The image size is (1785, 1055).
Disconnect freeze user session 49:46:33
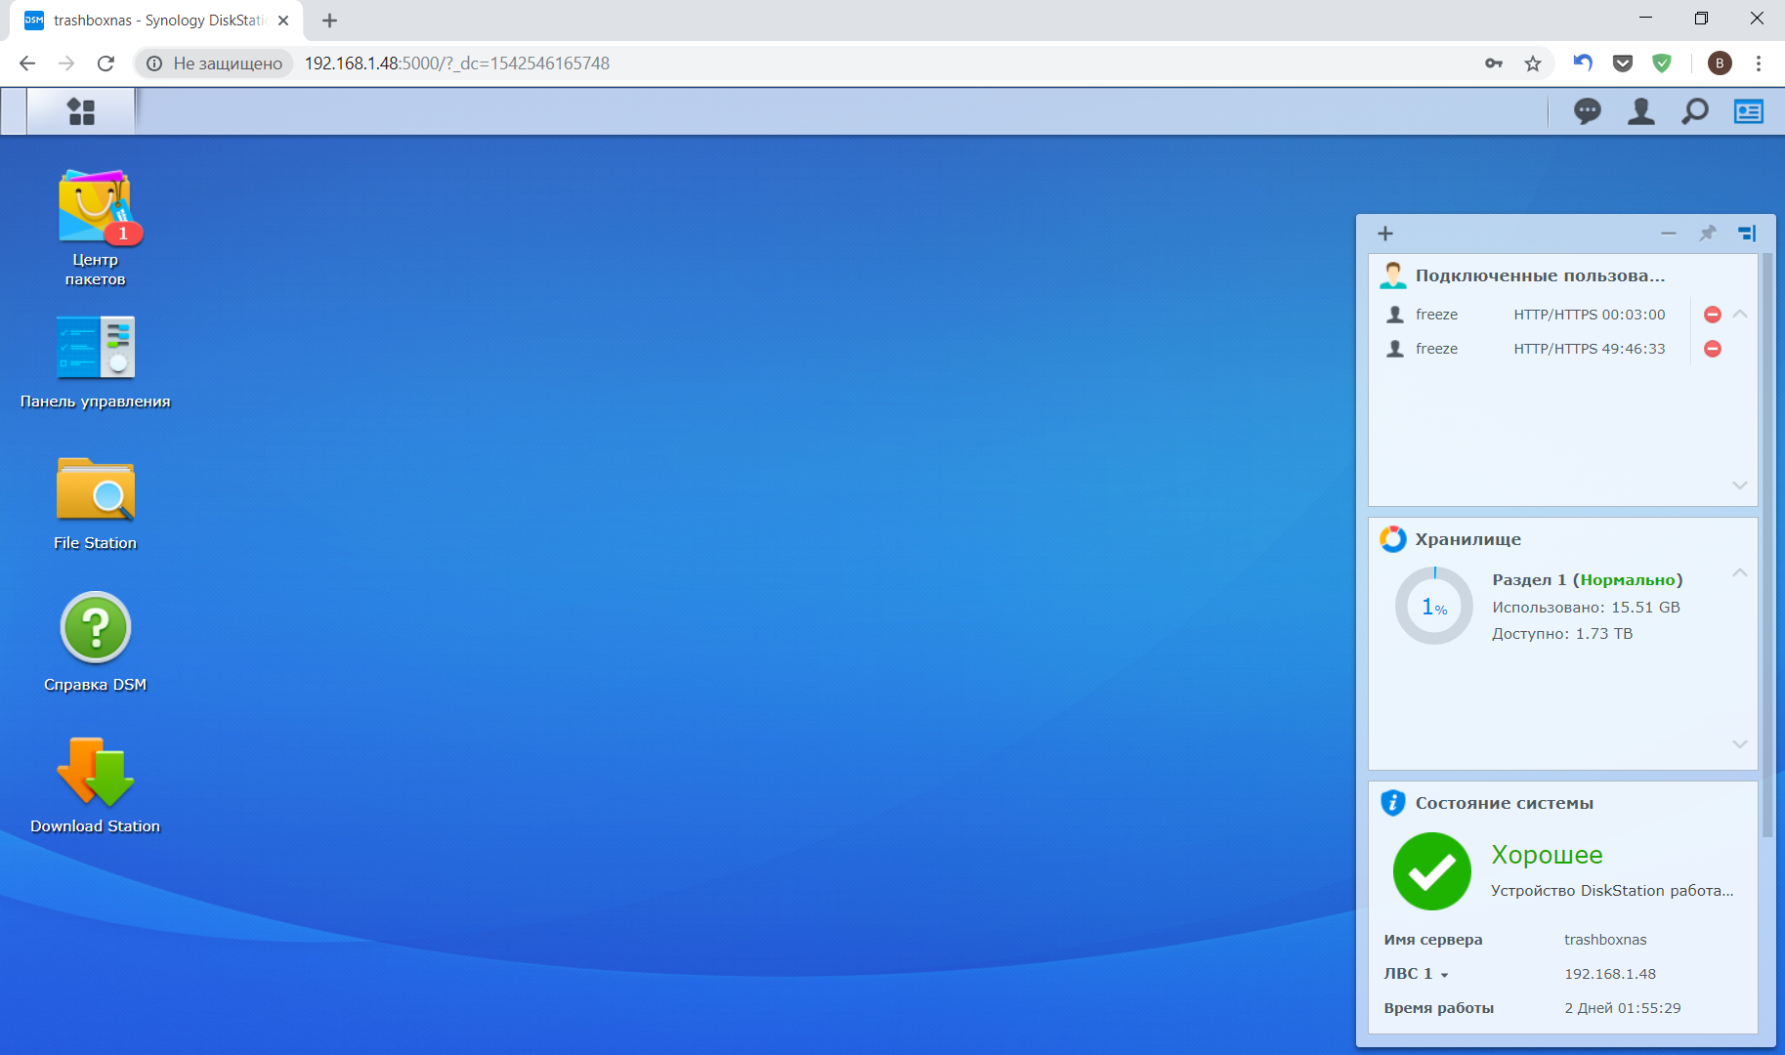(x=1713, y=349)
